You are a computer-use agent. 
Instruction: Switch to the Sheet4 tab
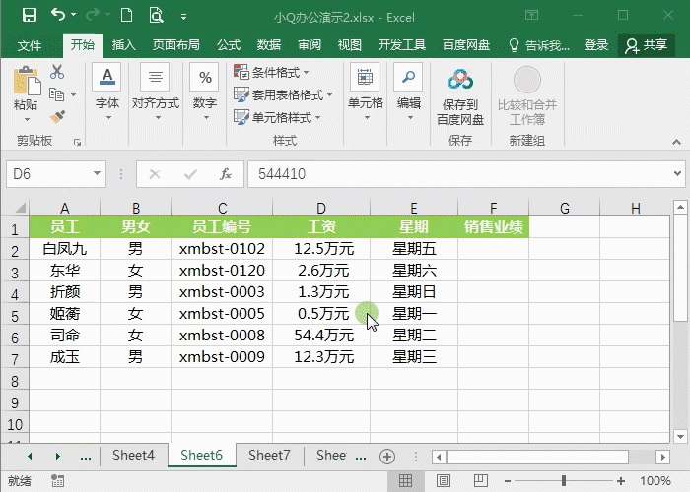[133, 455]
